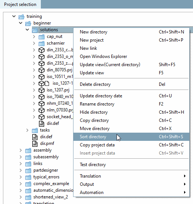Image resolution: width=193 pixels, height=204 pixels.
Task: Open the Translation submenu arrow
Action: tap(185, 176)
